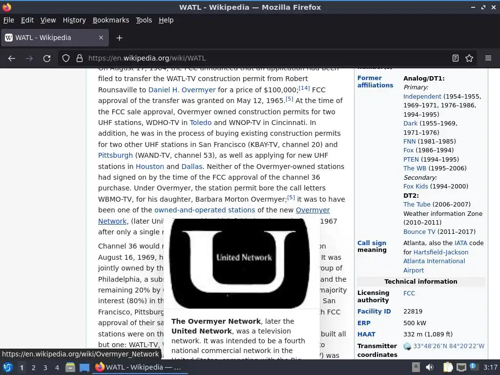Follow the Daniel H. Overmyer link

coord(182,90)
